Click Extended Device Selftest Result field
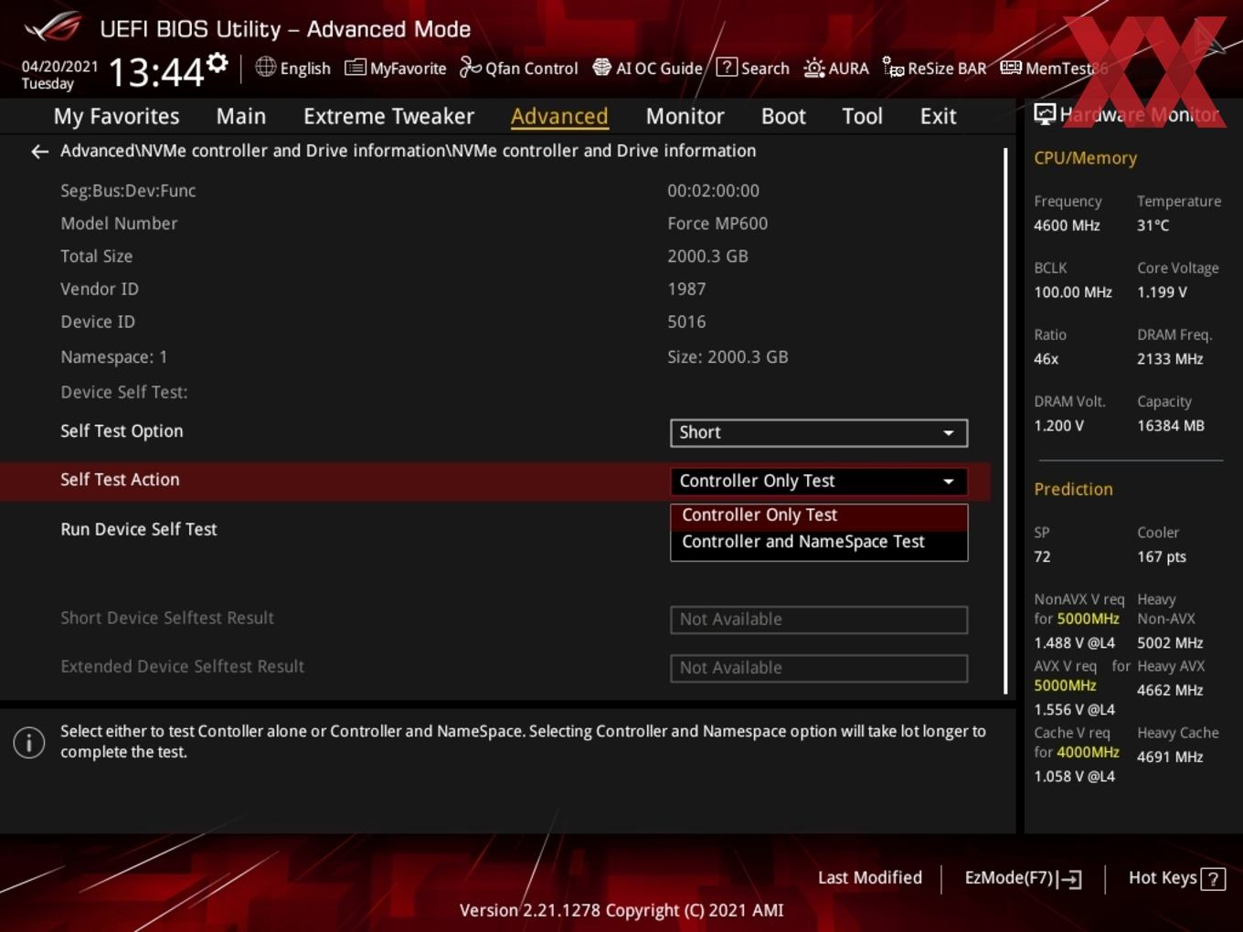Image resolution: width=1243 pixels, height=932 pixels. coord(819,668)
